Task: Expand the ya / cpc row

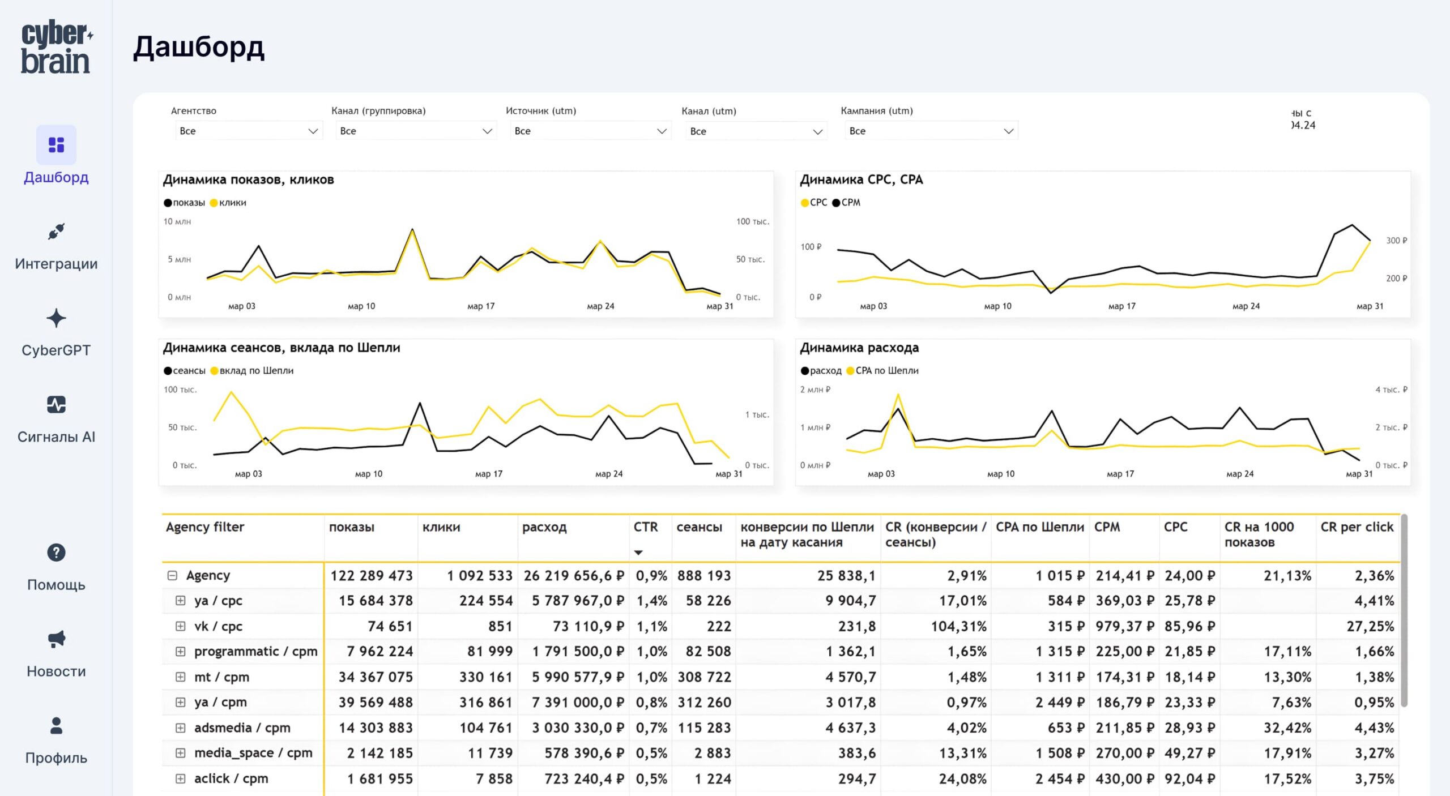Action: tap(180, 601)
